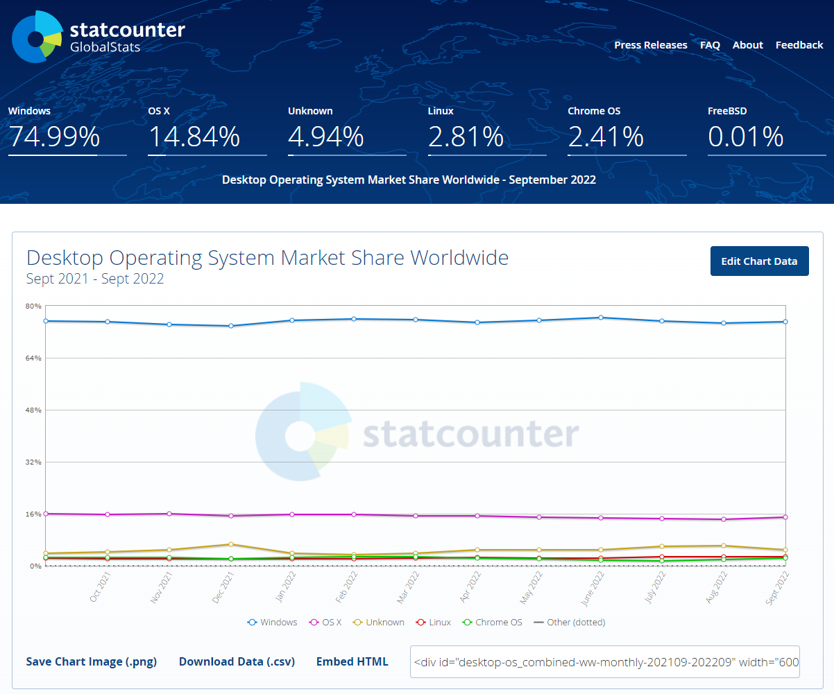Viewport: 834px width, 694px height.
Task: Toggle Windows series in chart legend
Action: (x=273, y=622)
